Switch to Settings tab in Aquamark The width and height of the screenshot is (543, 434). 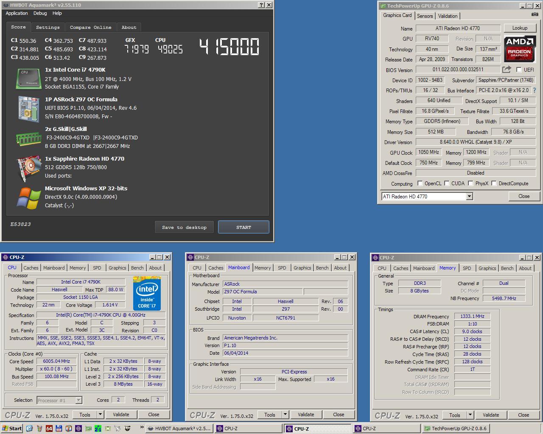[x=48, y=27]
